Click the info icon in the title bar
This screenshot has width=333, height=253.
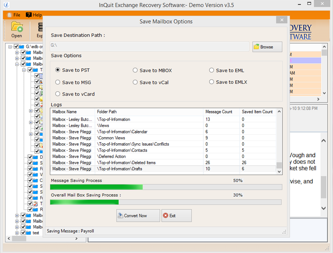click(x=6, y=5)
